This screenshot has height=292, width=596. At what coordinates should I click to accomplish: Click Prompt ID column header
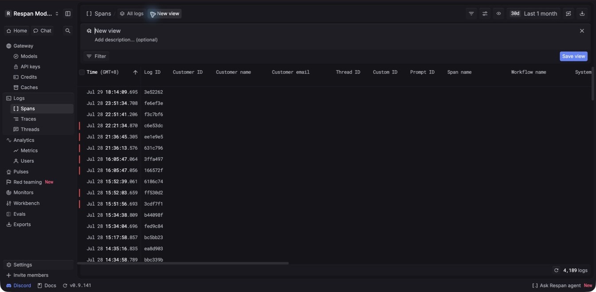[422, 72]
